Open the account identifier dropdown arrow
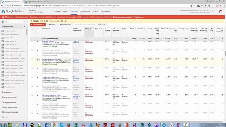 tap(210, 11)
